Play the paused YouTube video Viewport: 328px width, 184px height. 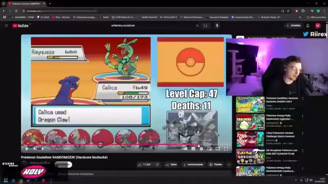27,149
